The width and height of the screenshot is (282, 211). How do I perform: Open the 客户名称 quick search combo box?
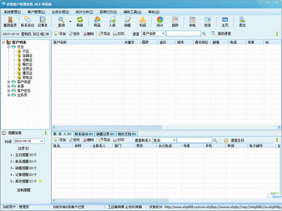coord(154,34)
